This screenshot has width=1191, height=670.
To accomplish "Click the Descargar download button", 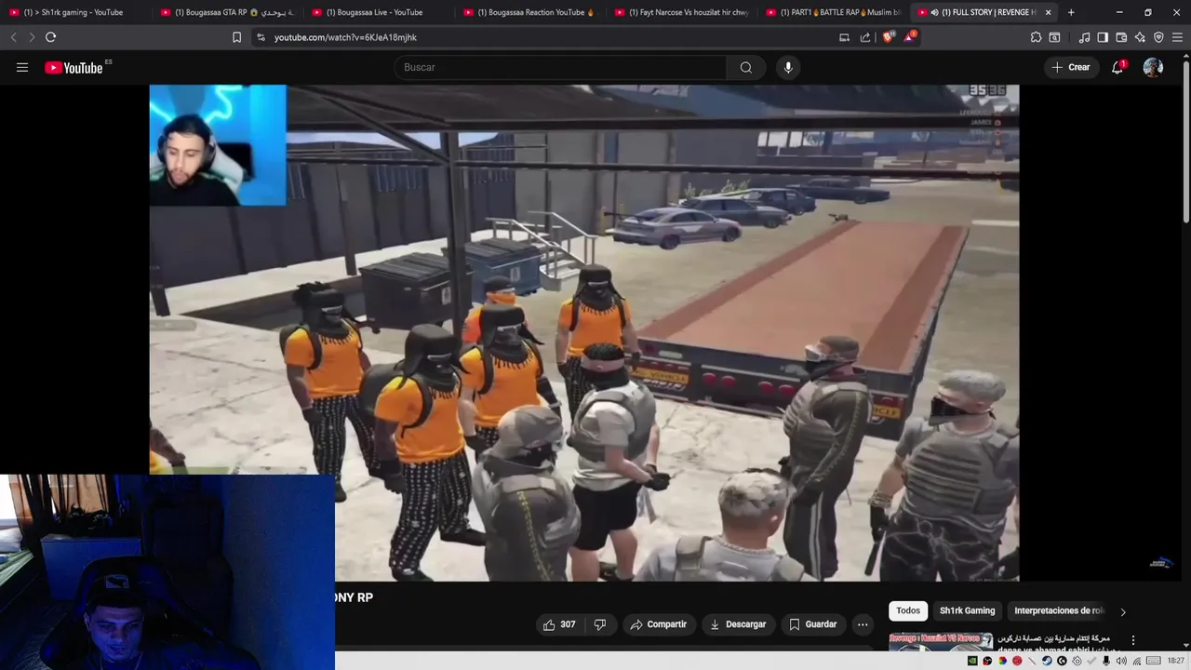I will [x=738, y=624].
